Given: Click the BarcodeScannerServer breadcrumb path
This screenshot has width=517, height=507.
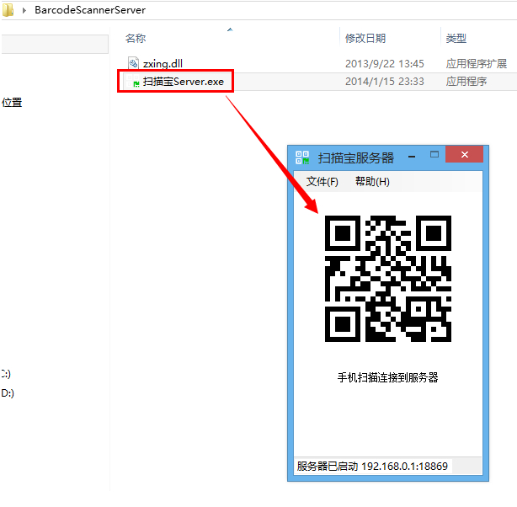Looking at the screenshot, I should pos(90,10).
